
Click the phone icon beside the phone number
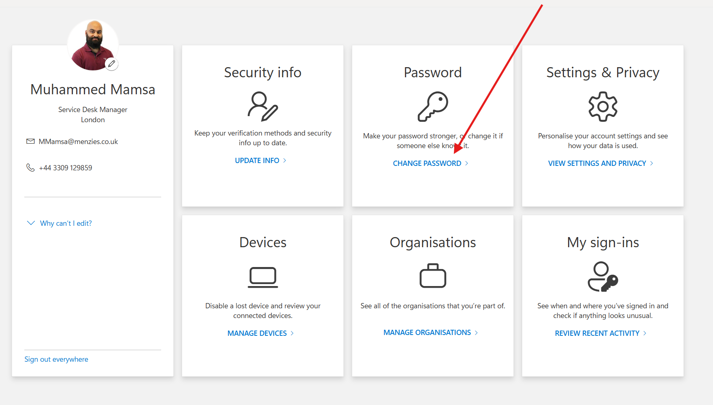[x=30, y=168]
